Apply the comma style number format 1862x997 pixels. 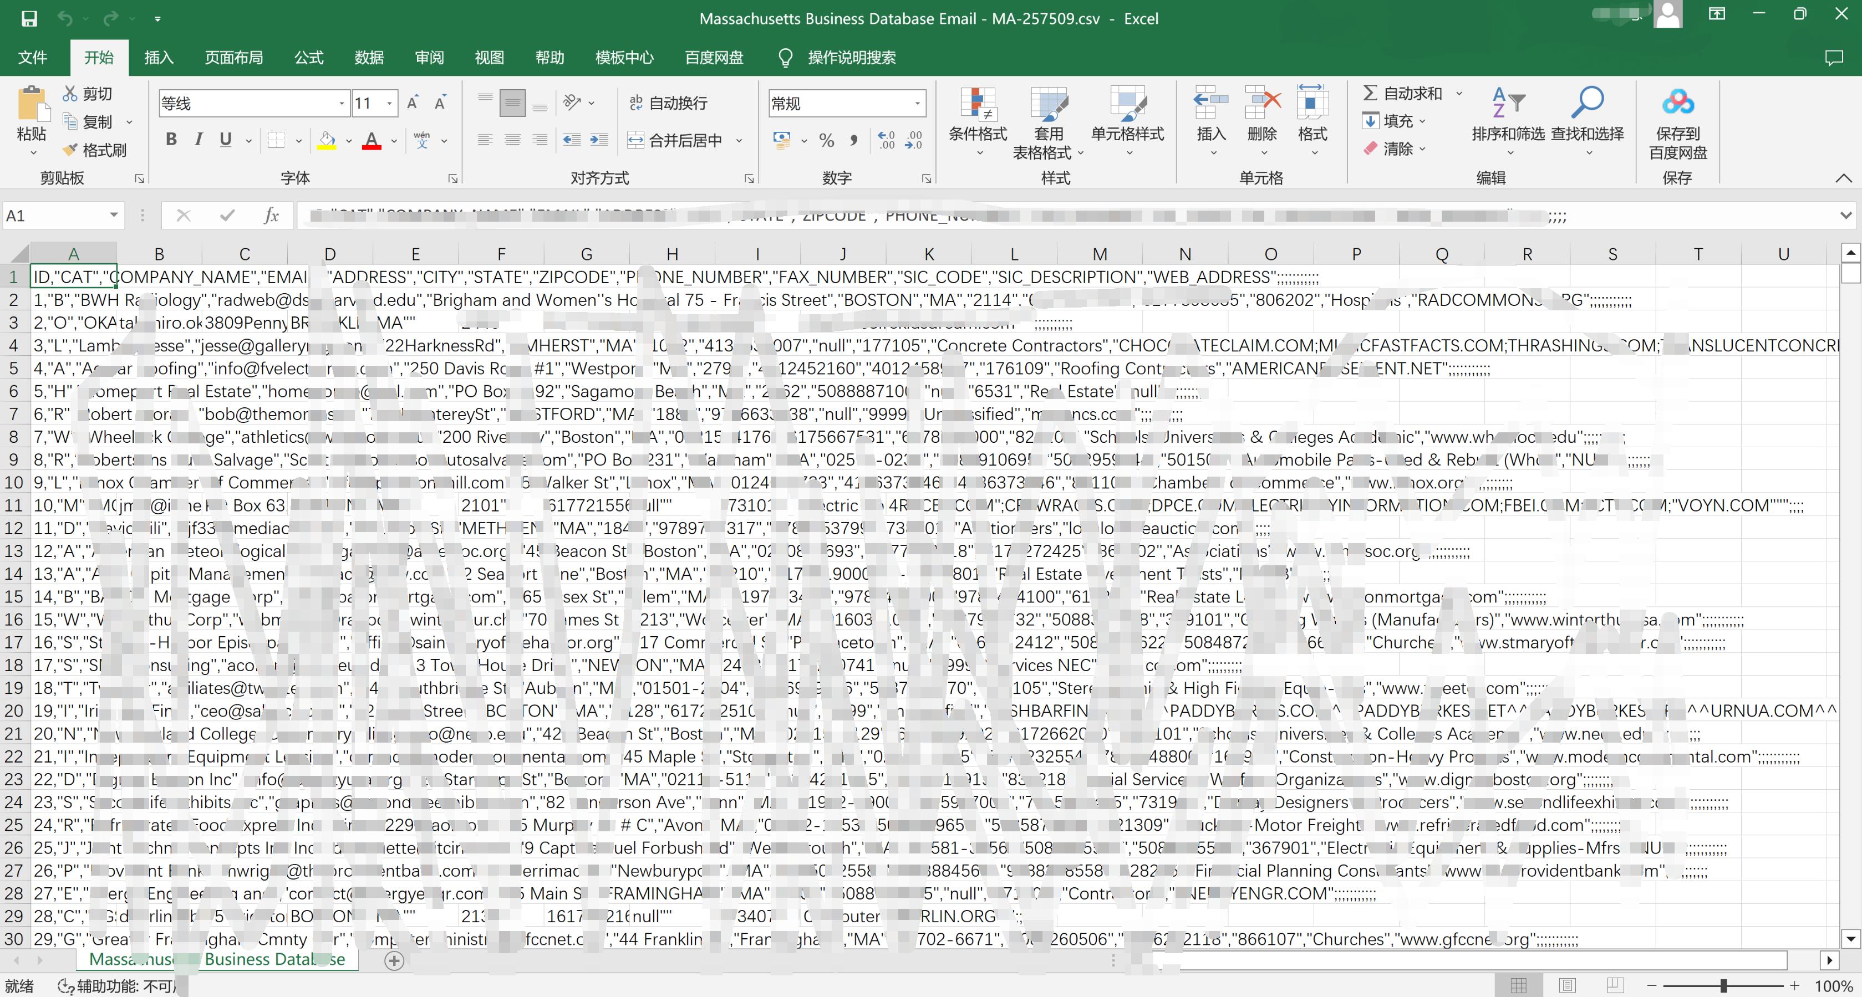click(854, 140)
